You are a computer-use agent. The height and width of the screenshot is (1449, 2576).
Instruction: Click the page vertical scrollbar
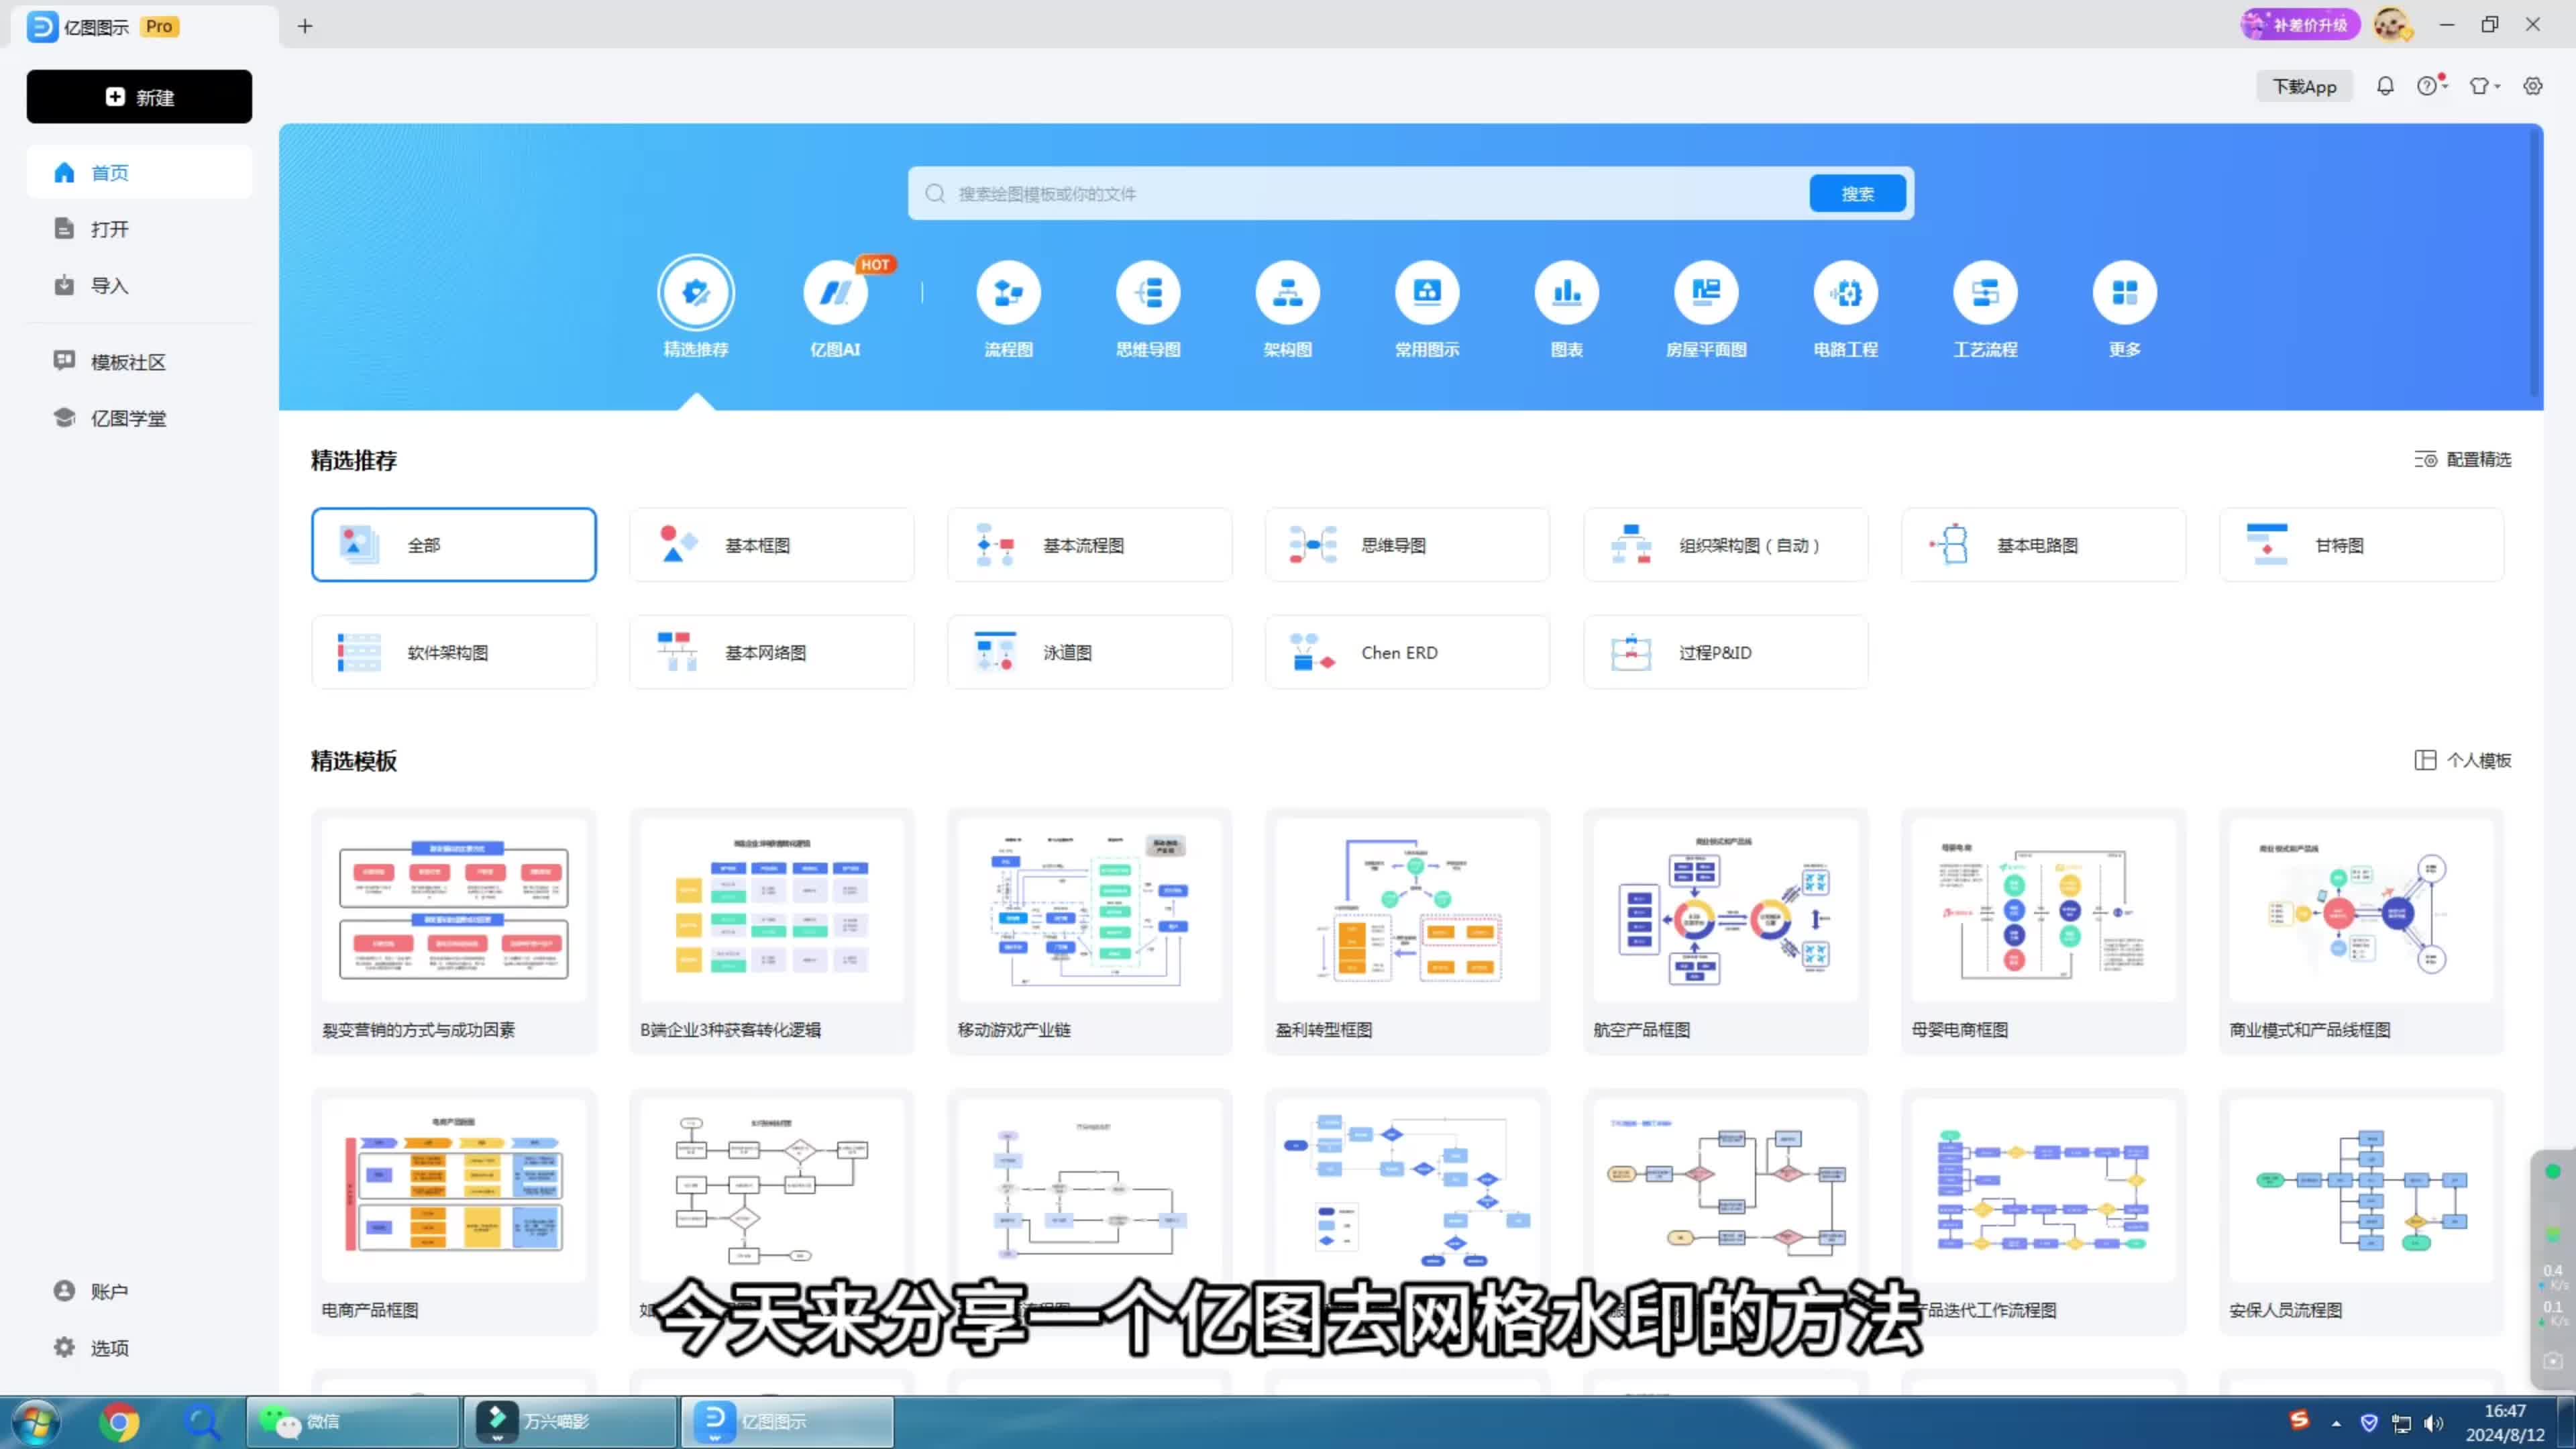(x=2534, y=262)
